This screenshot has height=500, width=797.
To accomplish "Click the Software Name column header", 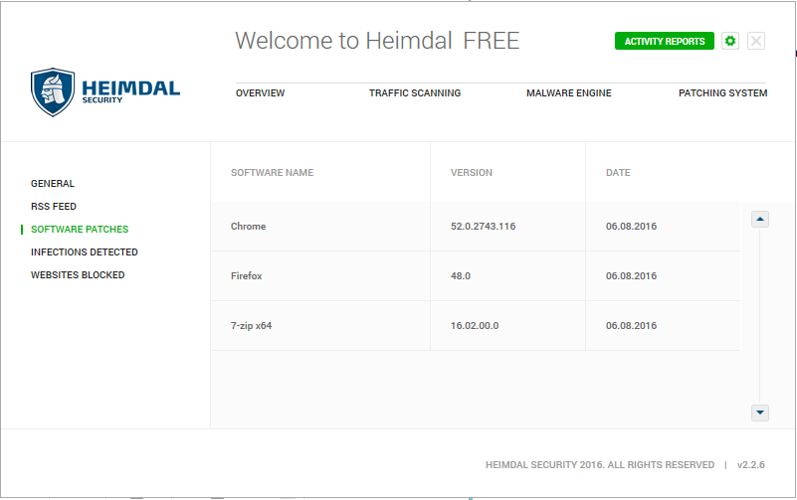I will 272,173.
